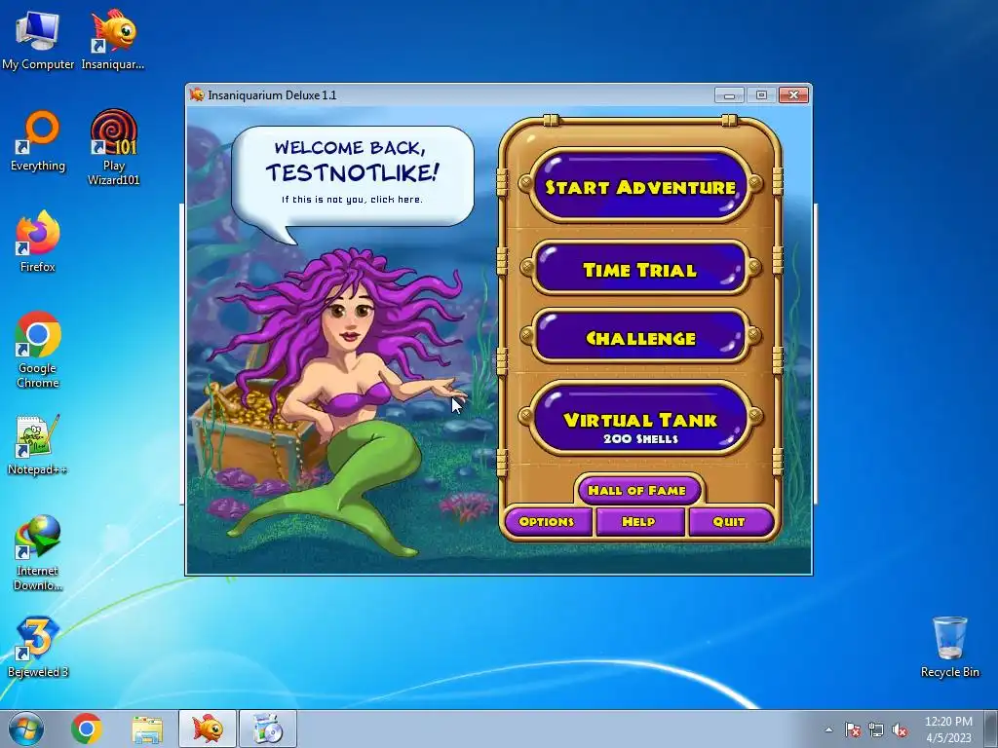Open the Windows Start orb

[25, 729]
